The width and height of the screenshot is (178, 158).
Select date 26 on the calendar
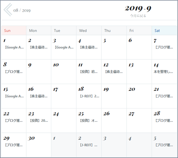coord(107,113)
